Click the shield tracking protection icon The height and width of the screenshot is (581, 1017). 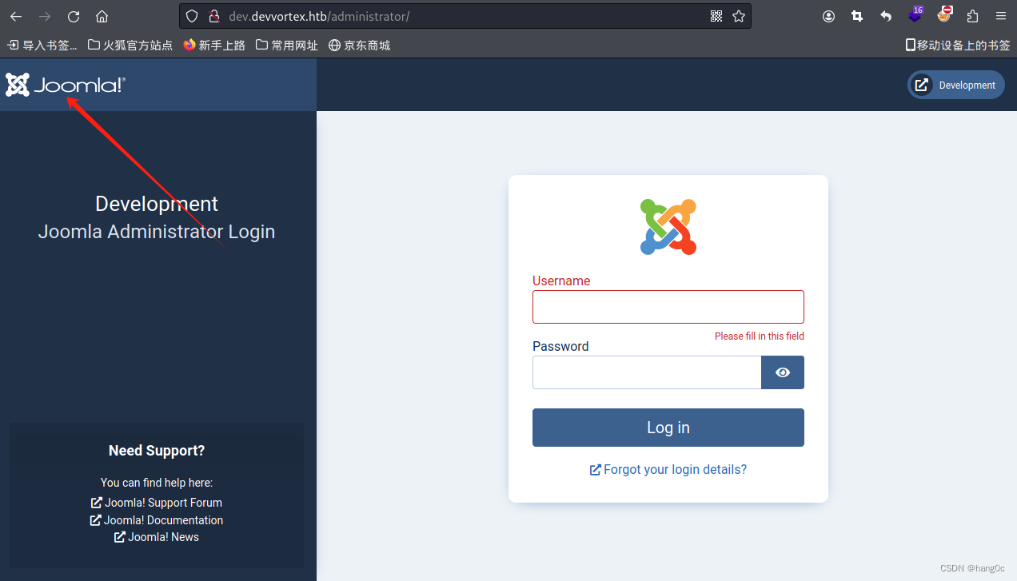point(191,16)
